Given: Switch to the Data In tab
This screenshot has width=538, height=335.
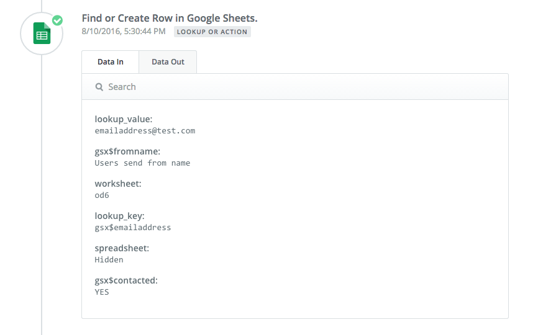Looking at the screenshot, I should pos(111,62).
